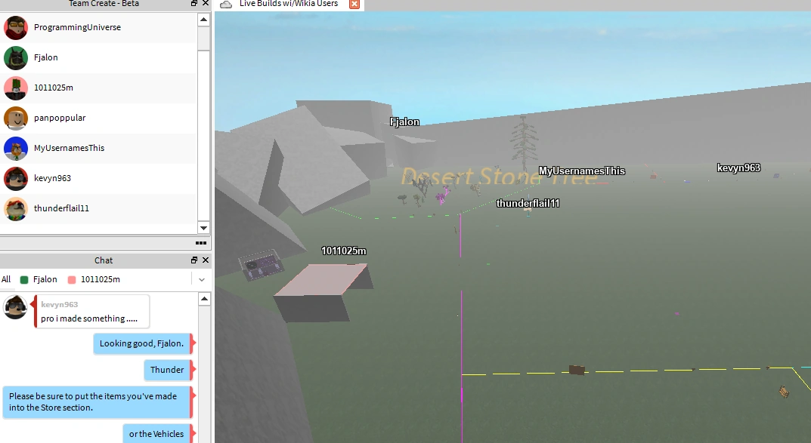
Task: Click panpoppular's avatar icon
Action: (x=16, y=118)
